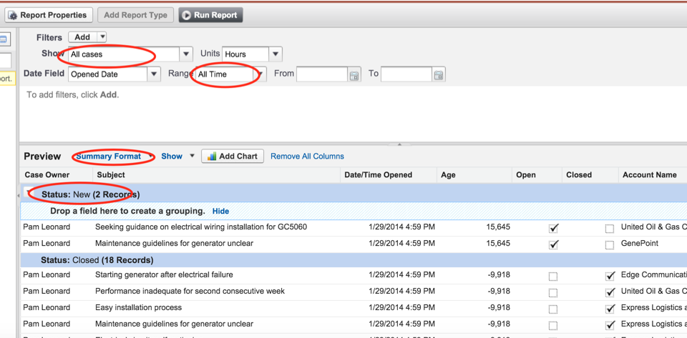The height and width of the screenshot is (338, 687).
Task: Click the Report Properties gear icon
Action: [x=13, y=15]
